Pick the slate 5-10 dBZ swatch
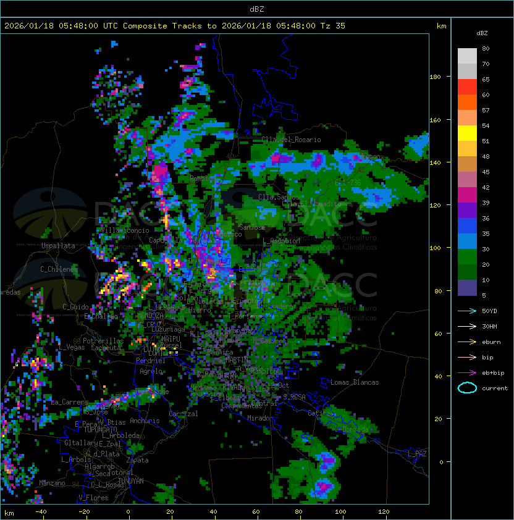Viewport: 514px width, 520px height. 467,288
